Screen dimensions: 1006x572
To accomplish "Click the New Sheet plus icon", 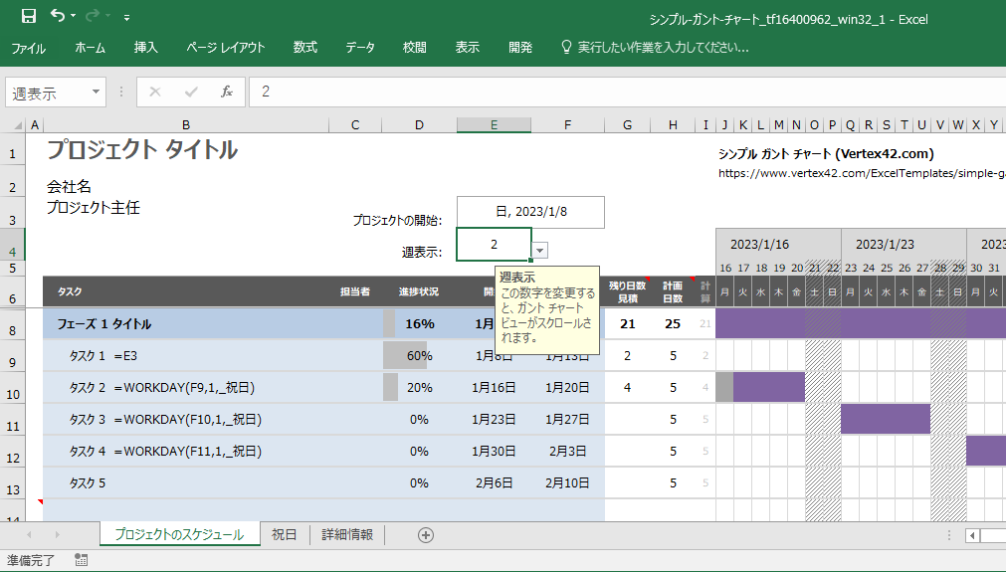I will pos(425,535).
